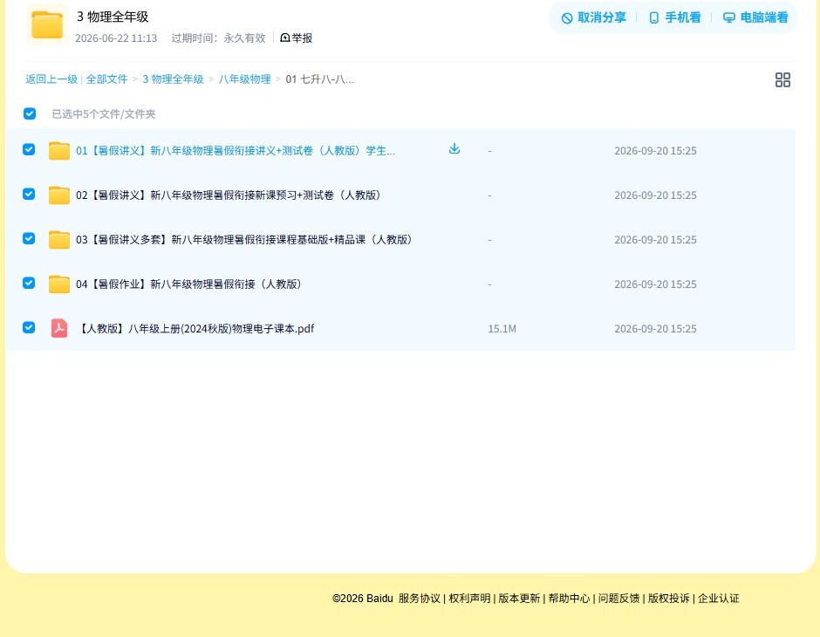Screen dimensions: 820x637
Task: Open folder 02【暑假讲义】新课预习+测试卷
Action: pyautogui.click(x=228, y=195)
